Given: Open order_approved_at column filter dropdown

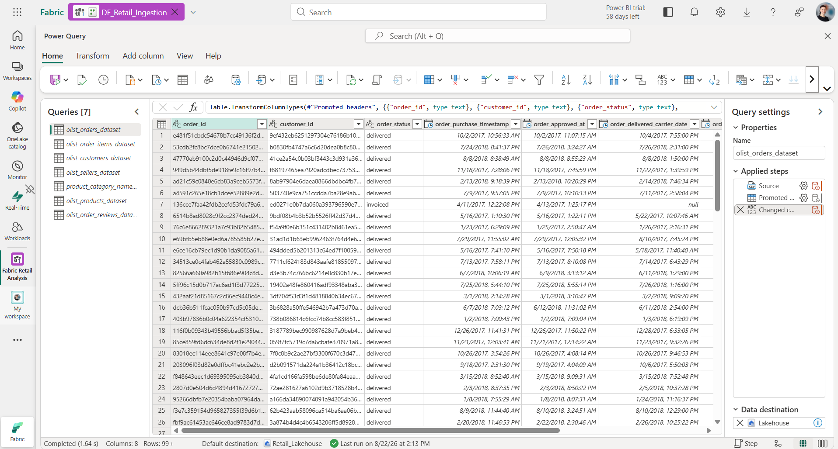Looking at the screenshot, I should coord(592,124).
